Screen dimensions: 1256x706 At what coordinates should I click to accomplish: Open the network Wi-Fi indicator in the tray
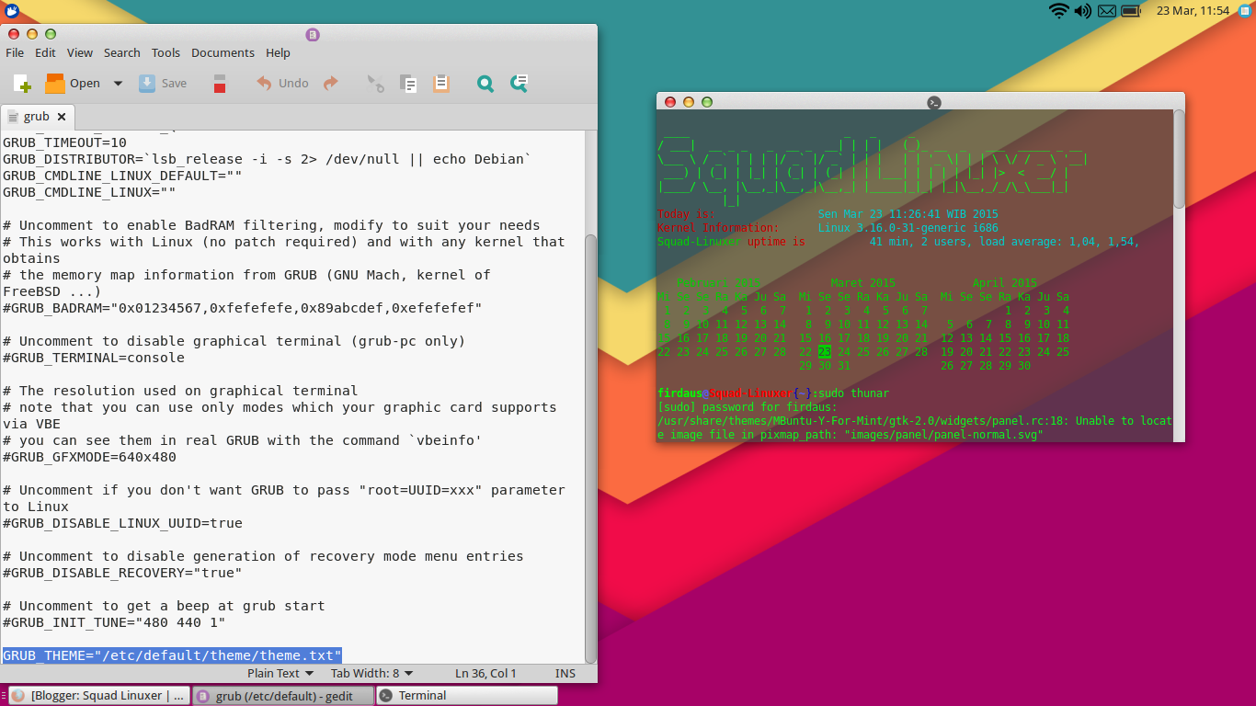pos(1057,12)
